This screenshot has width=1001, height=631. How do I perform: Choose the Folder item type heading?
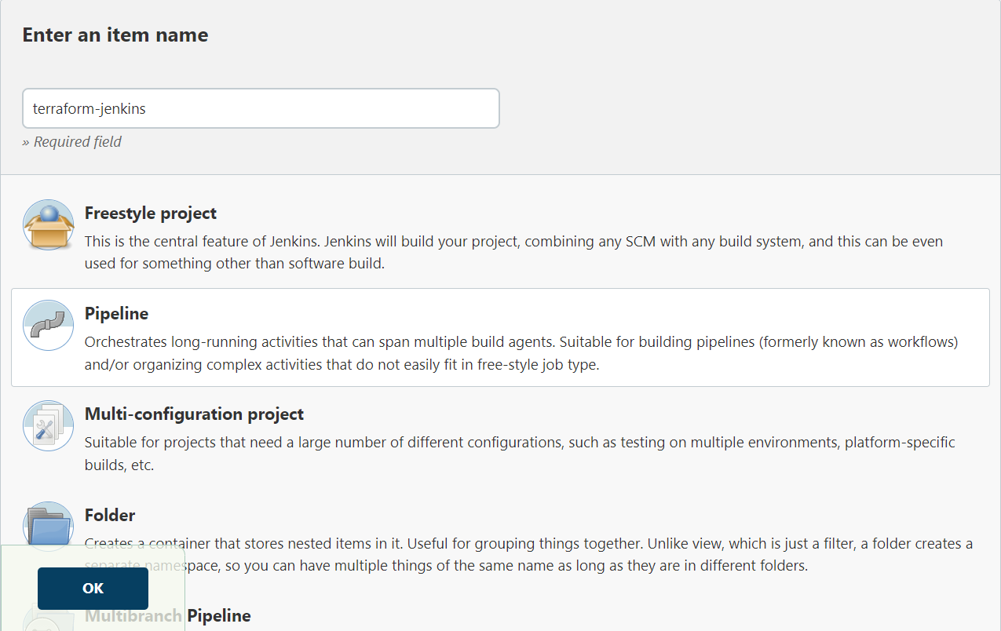click(x=110, y=515)
